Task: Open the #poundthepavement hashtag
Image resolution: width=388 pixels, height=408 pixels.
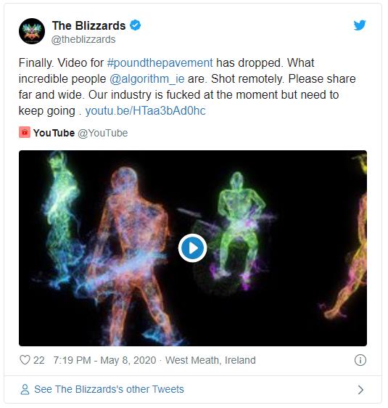Action: [160, 63]
